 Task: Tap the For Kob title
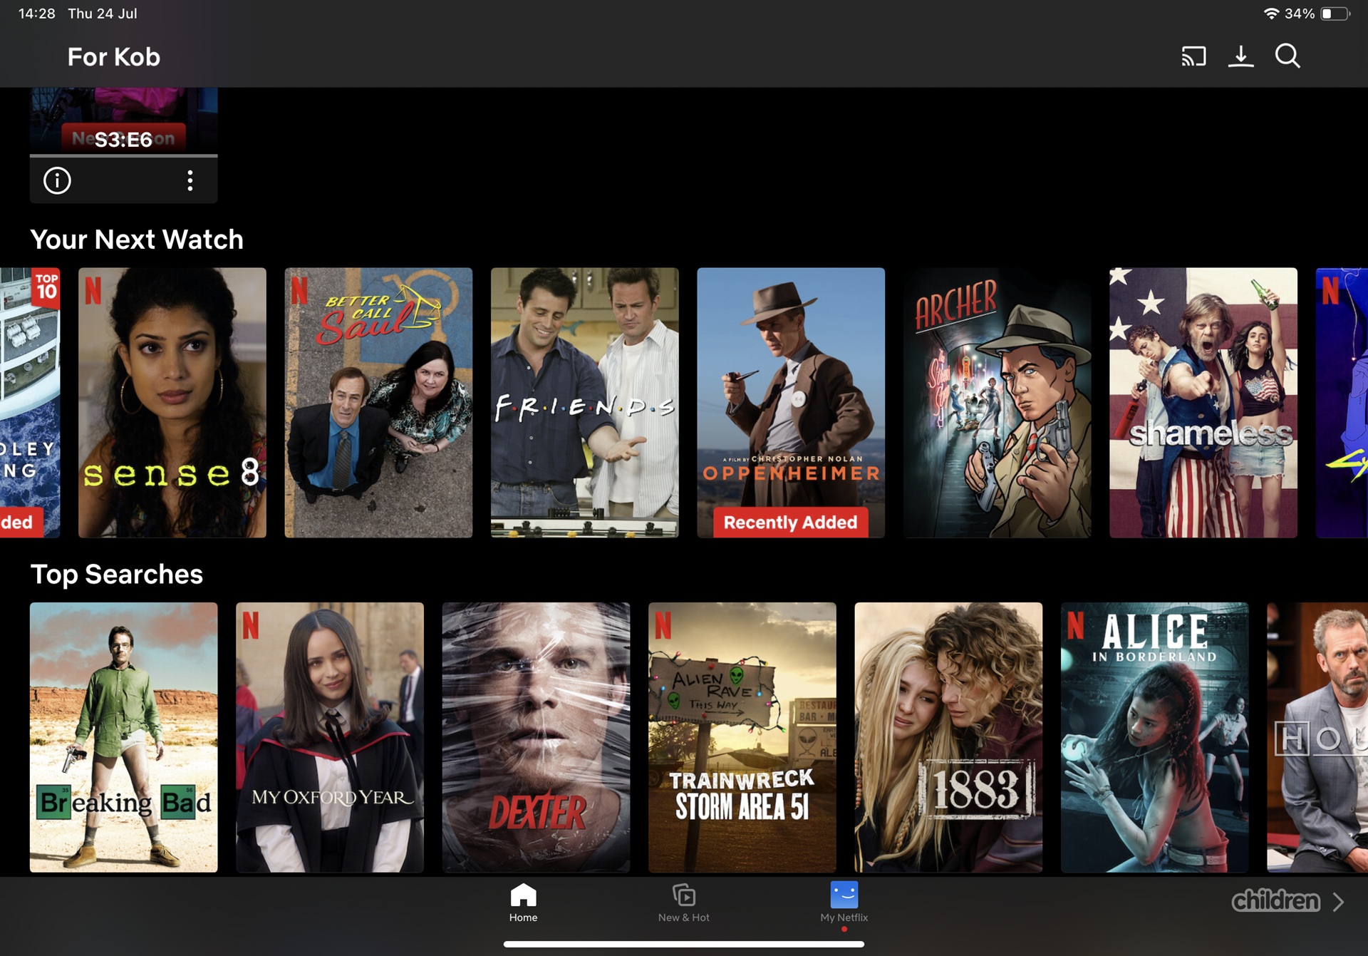114,57
